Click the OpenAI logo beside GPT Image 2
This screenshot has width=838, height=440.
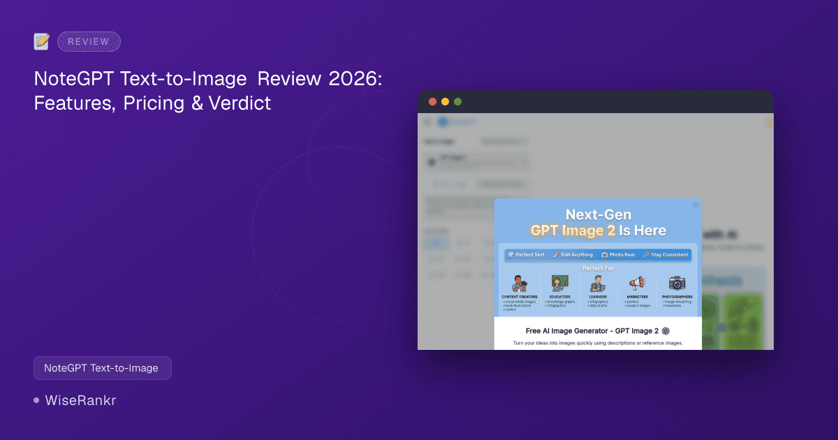click(x=666, y=331)
